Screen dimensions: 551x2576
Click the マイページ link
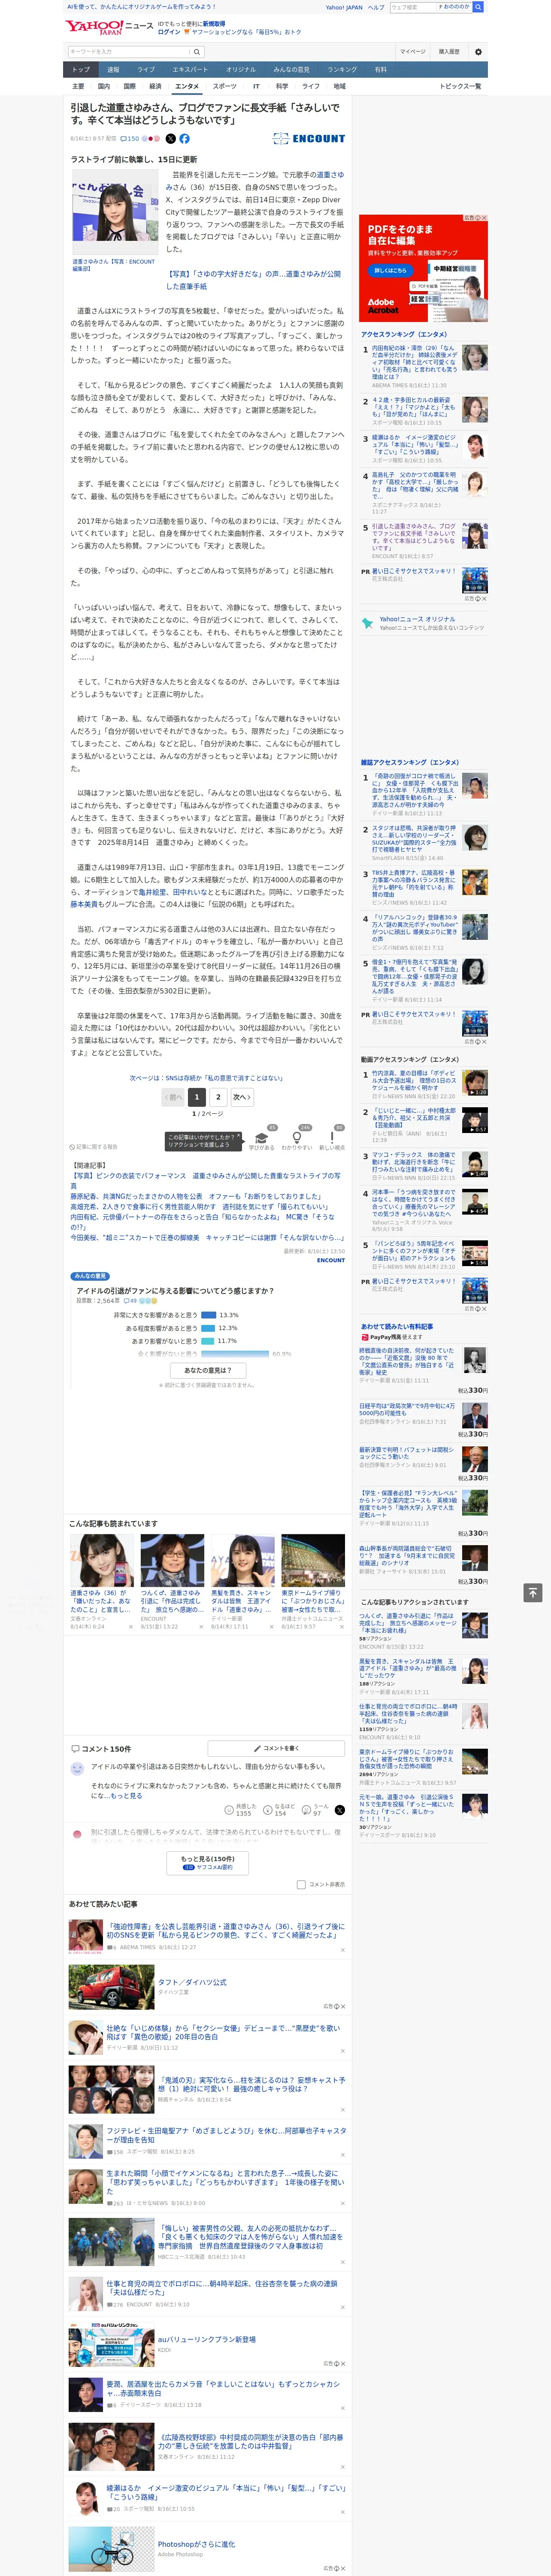point(412,52)
